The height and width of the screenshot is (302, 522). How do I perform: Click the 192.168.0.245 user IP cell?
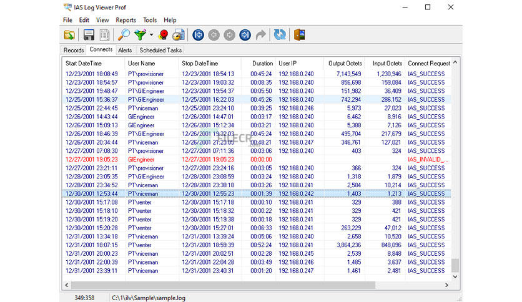296,253
